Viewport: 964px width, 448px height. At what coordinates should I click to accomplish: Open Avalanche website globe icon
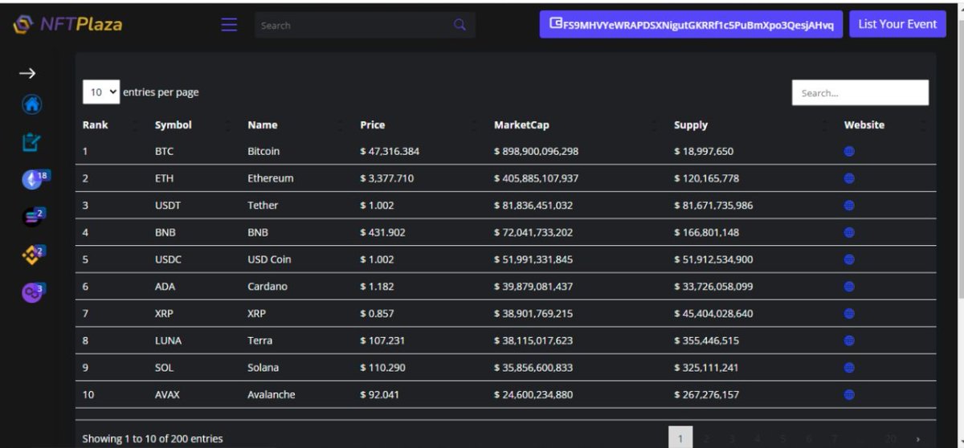point(849,395)
